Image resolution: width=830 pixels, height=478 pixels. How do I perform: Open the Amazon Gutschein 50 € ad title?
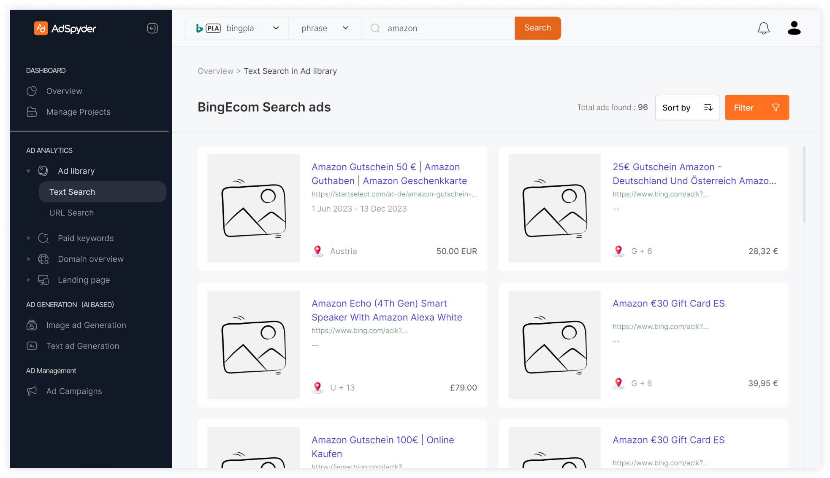[389, 174]
